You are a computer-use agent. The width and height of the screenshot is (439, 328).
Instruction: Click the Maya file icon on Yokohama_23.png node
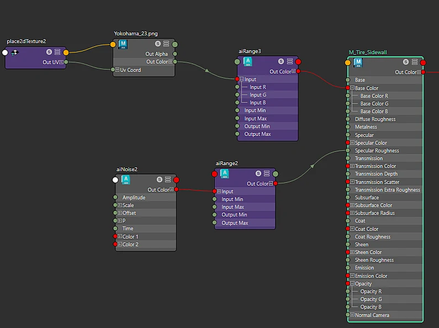click(x=123, y=44)
